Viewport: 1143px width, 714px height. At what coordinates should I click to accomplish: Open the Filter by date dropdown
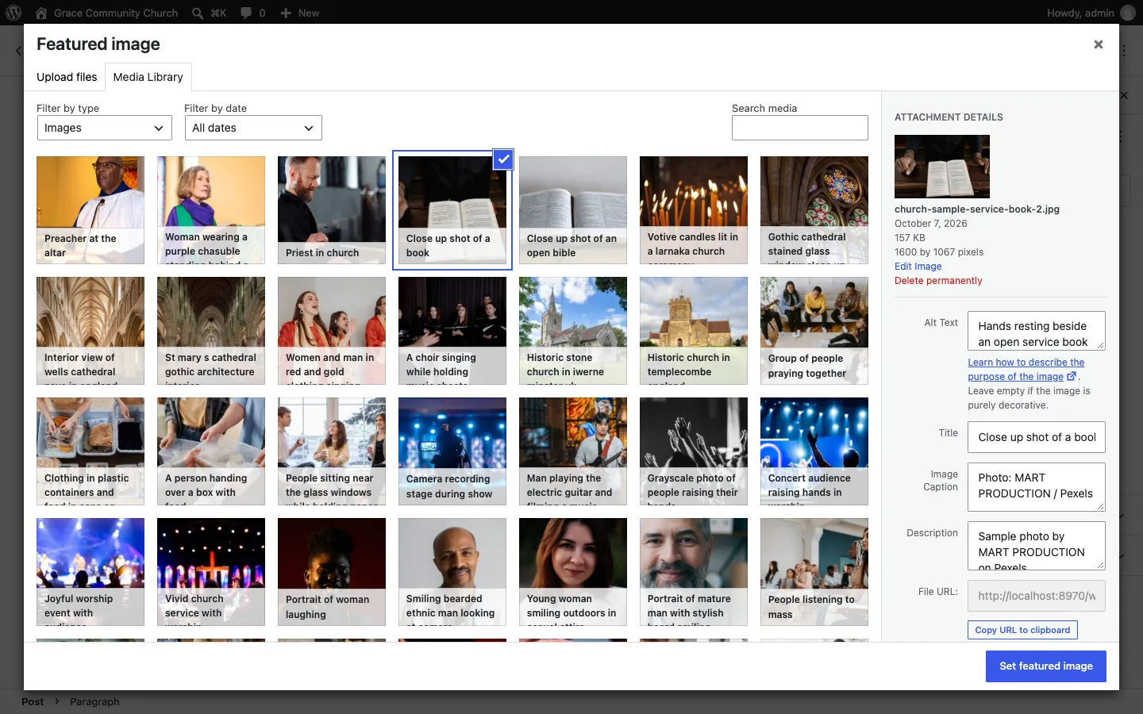[253, 128]
